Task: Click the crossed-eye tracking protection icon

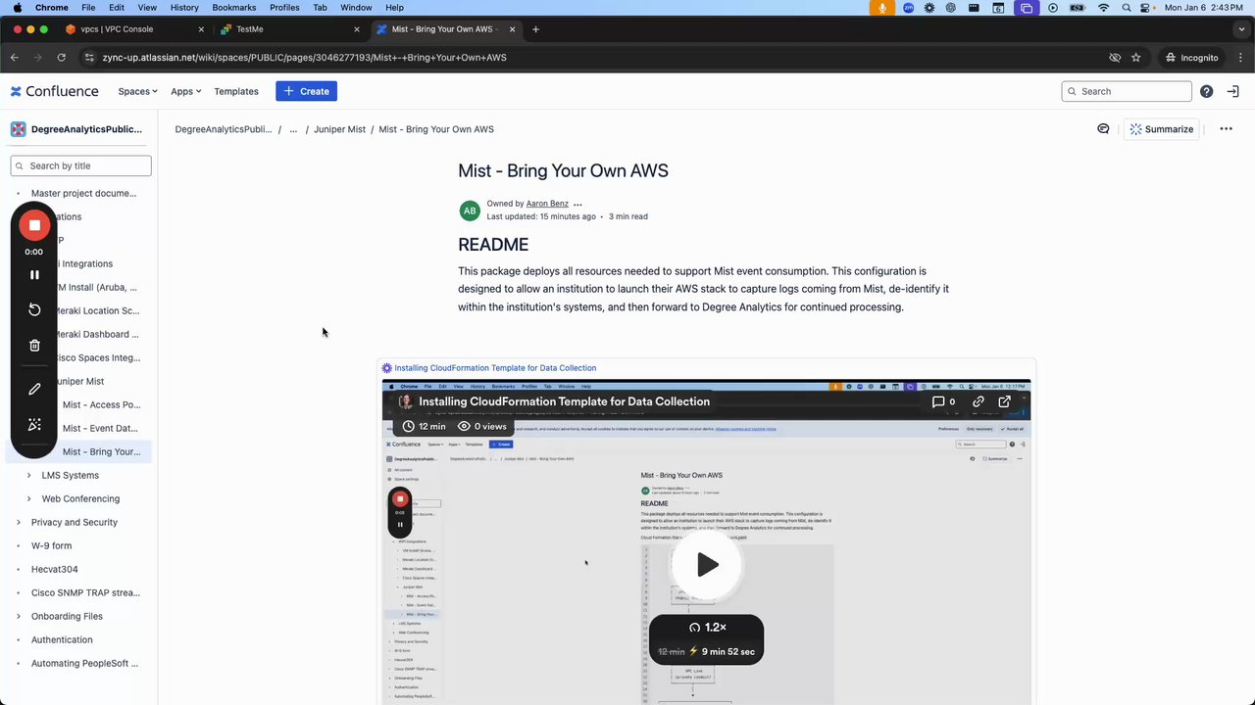Action: tap(1115, 58)
